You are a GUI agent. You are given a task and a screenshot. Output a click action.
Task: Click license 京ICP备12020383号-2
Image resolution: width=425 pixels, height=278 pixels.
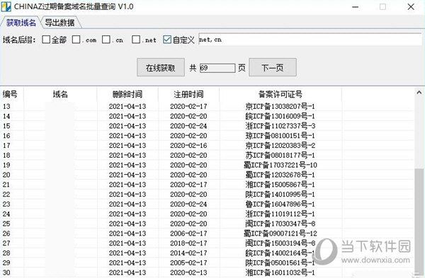(280, 146)
